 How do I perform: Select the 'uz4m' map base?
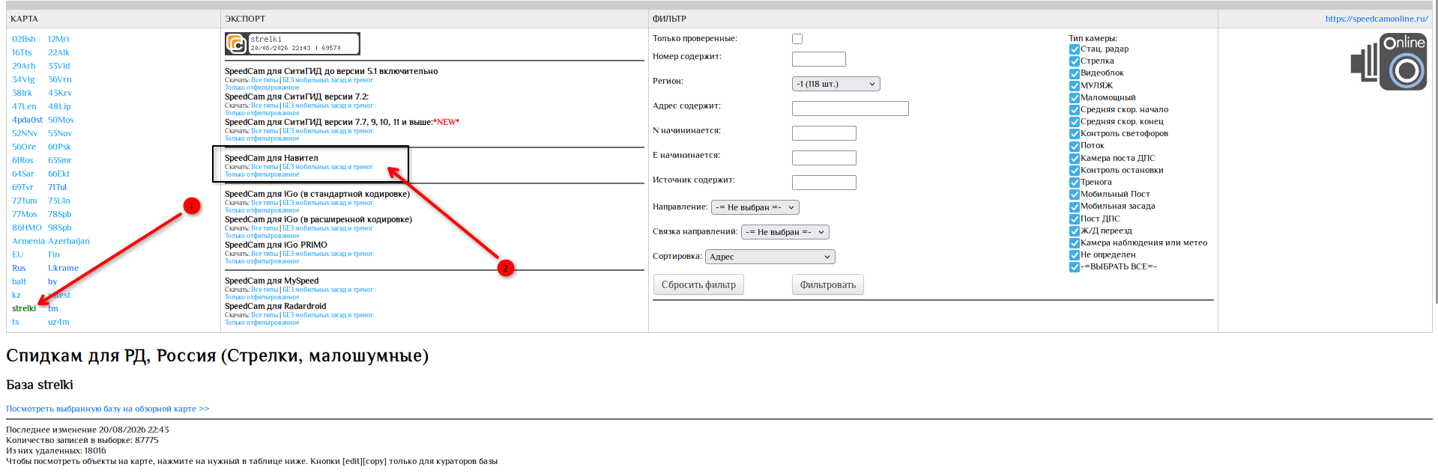[x=58, y=322]
